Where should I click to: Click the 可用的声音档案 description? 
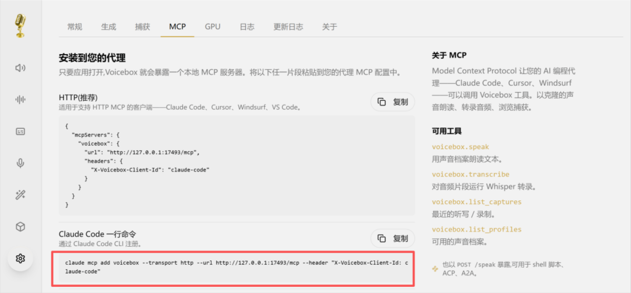coord(460,242)
